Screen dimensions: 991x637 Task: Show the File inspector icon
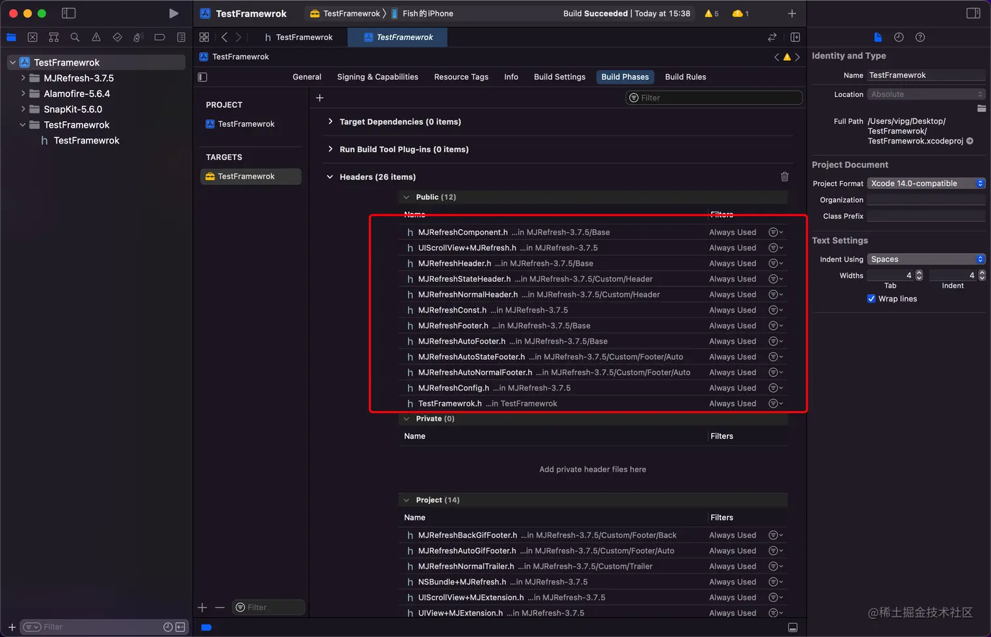pos(878,37)
